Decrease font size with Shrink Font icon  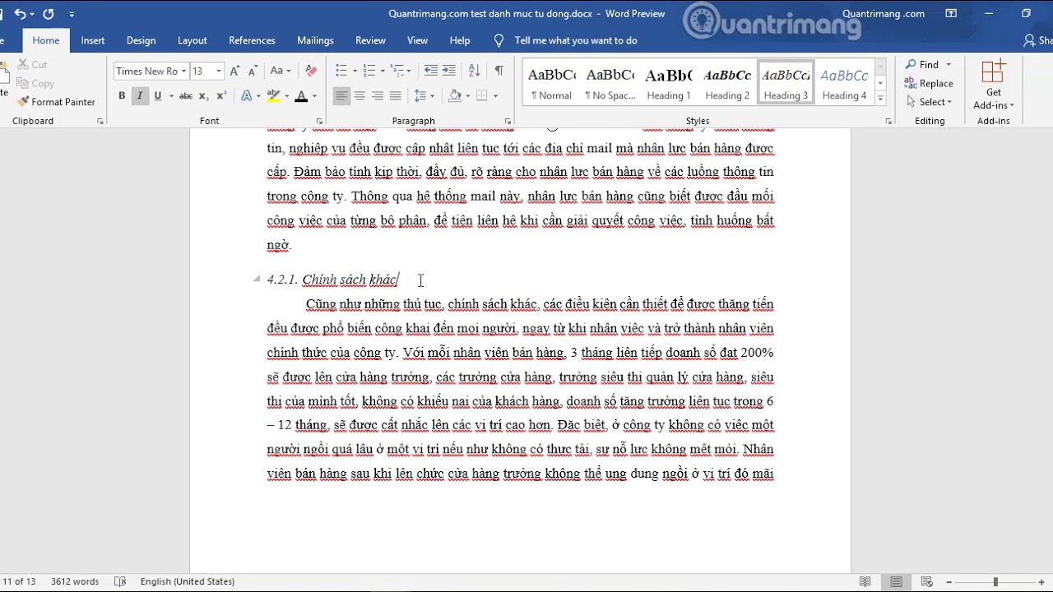[253, 72]
